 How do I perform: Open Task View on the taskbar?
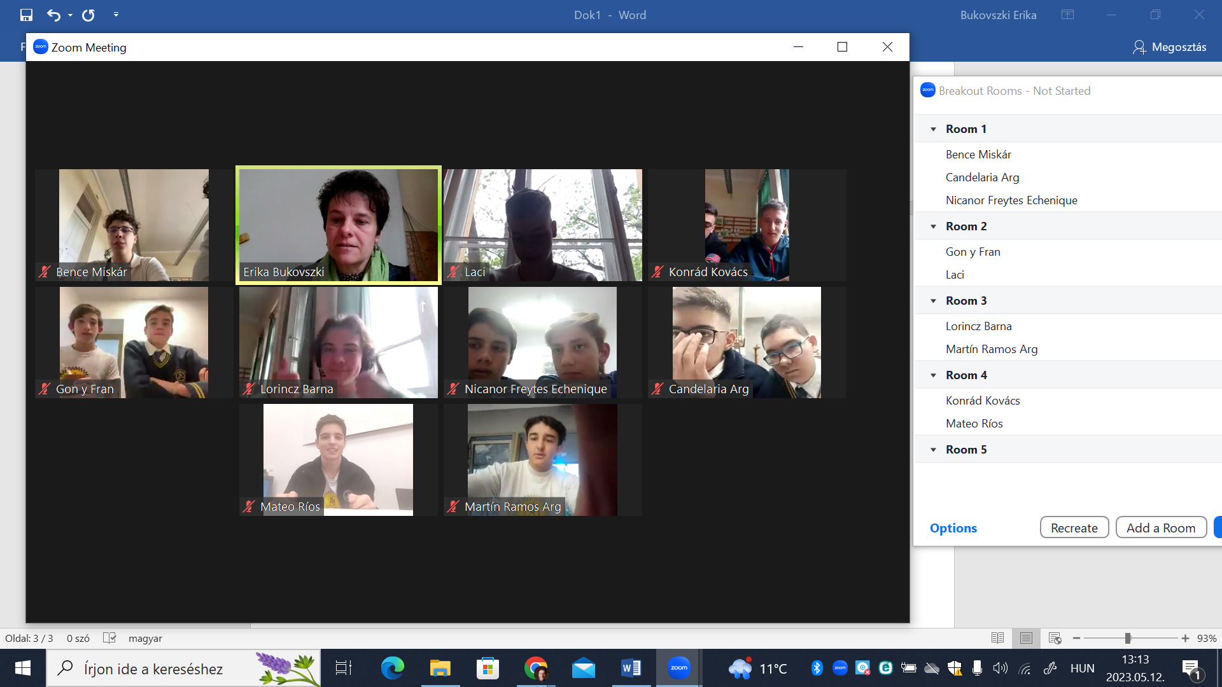tap(344, 668)
